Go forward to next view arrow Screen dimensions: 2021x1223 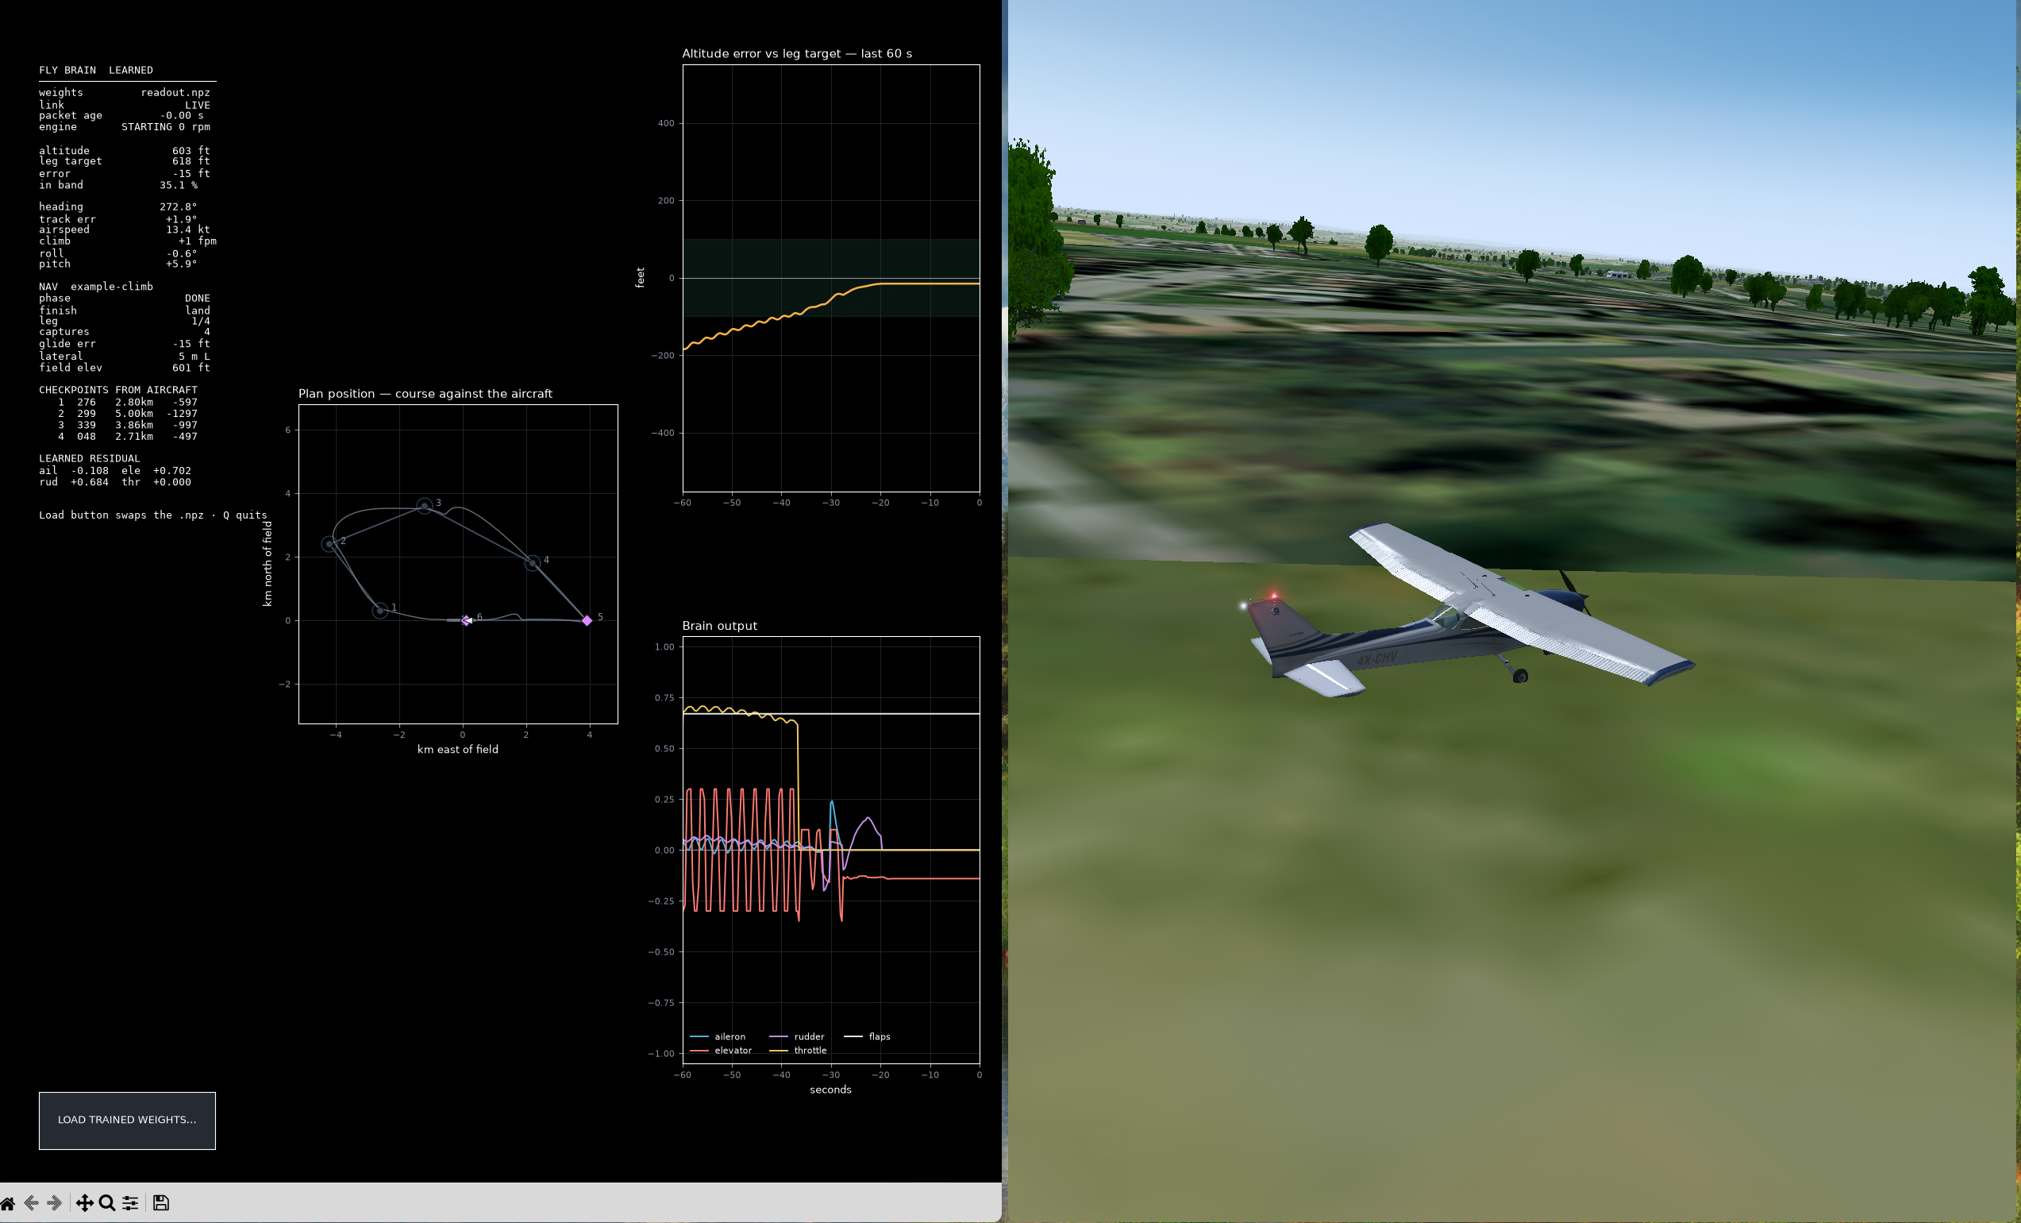tap(55, 1203)
